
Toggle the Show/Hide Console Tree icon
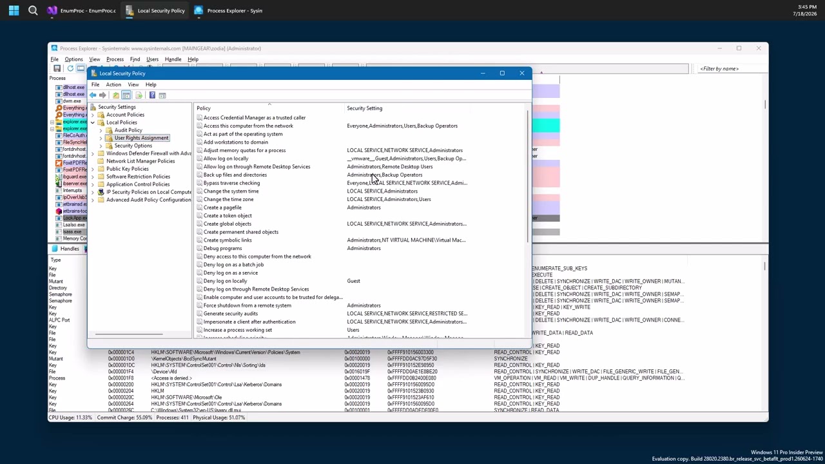tap(126, 95)
